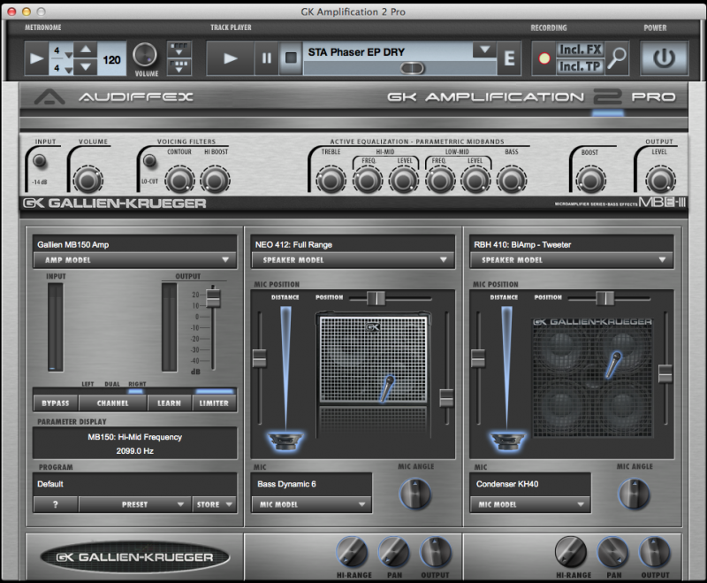Viewport: 707px width, 583px height.
Task: Click the metronome tempo value 120
Action: click(x=111, y=59)
